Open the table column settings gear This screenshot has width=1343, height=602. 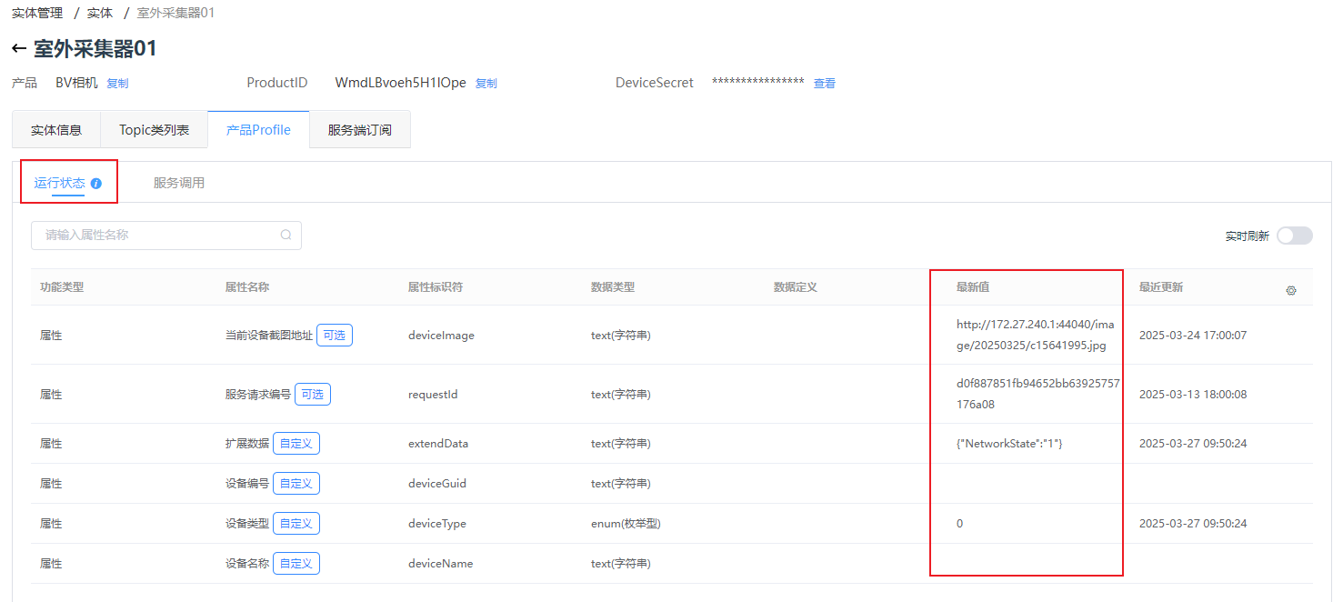(1290, 291)
